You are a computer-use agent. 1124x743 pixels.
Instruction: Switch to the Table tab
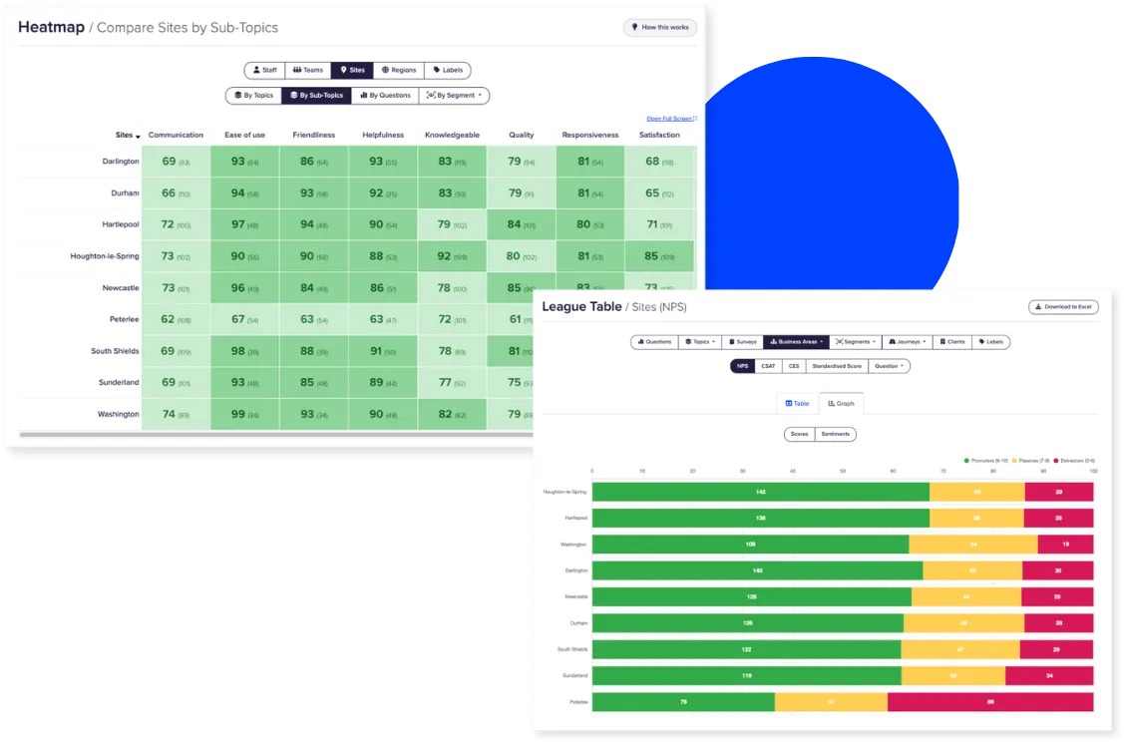[796, 403]
